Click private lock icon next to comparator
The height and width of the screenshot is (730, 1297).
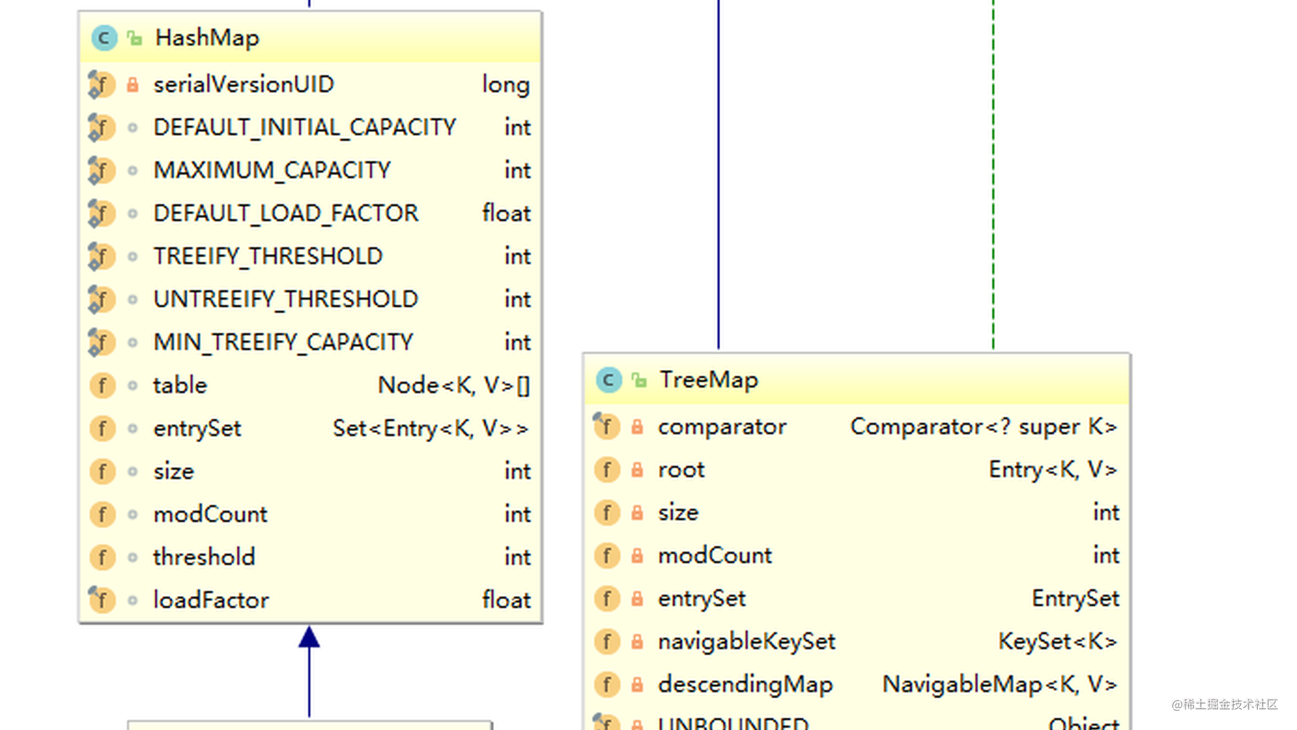637,426
